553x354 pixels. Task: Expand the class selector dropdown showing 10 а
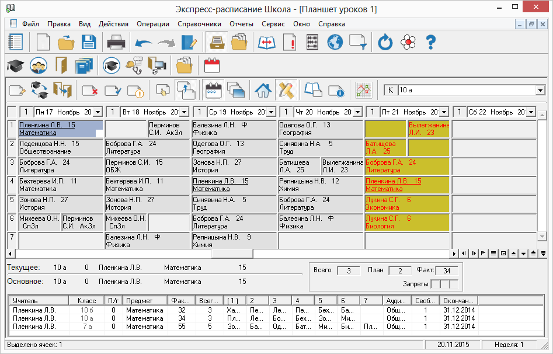(x=540, y=91)
